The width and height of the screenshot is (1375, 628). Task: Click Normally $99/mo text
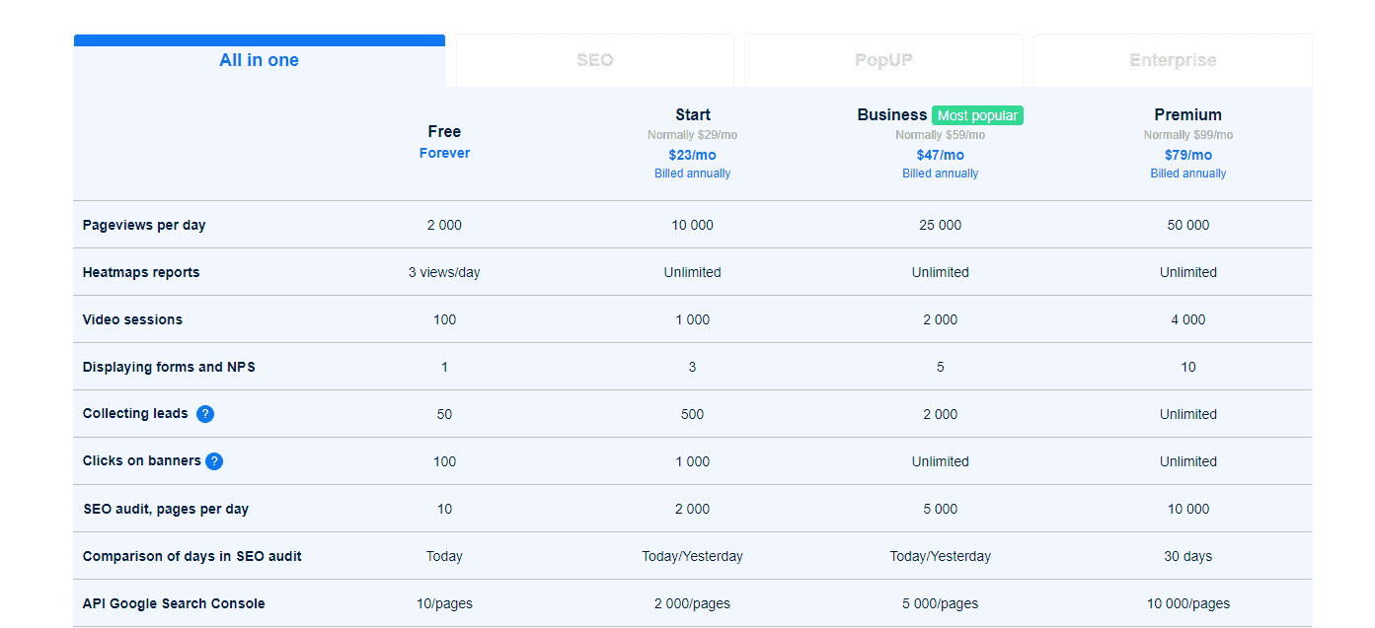click(1188, 135)
